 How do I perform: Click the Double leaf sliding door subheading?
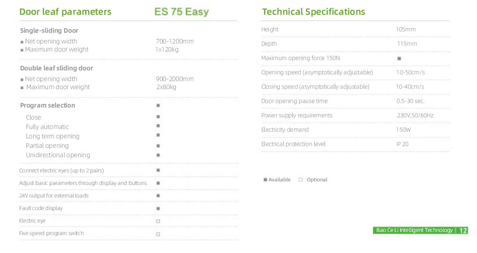click(56, 68)
